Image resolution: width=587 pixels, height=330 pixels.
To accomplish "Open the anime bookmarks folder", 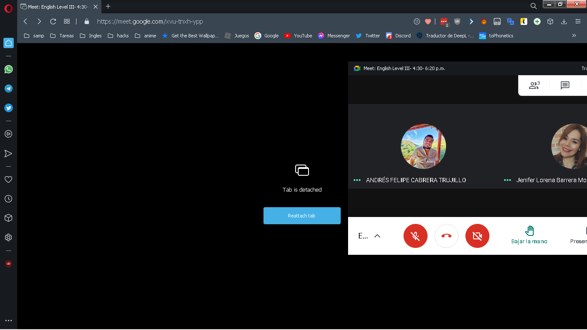I will (x=145, y=36).
